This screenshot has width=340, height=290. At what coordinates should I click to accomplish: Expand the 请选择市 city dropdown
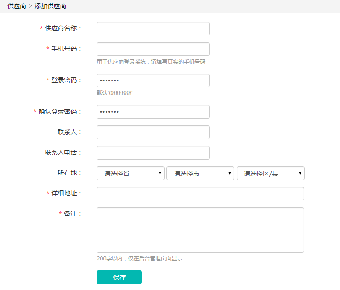point(200,173)
